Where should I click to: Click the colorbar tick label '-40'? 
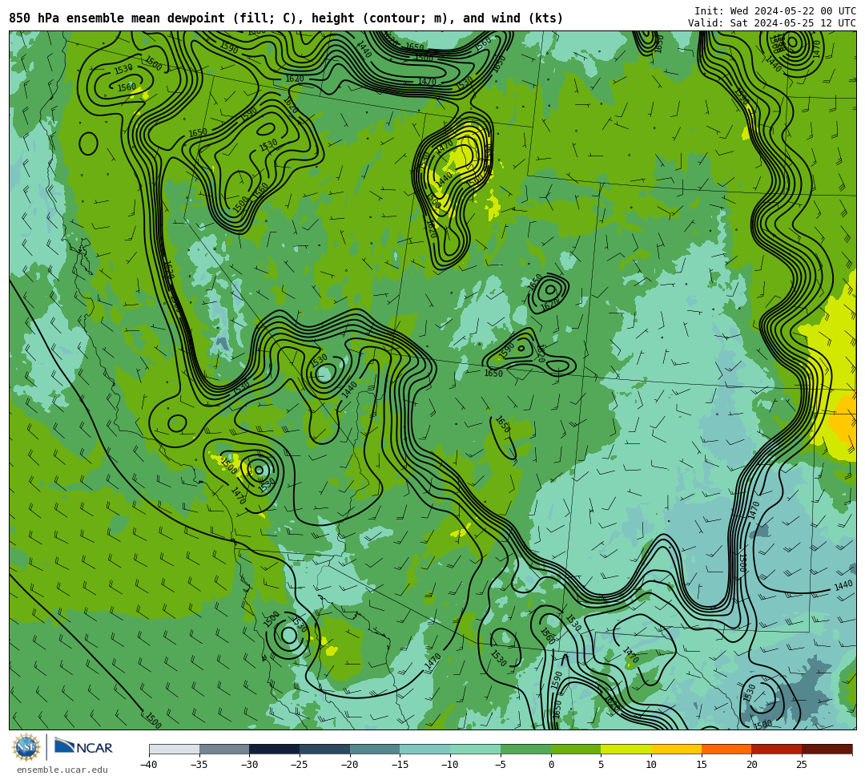(149, 765)
